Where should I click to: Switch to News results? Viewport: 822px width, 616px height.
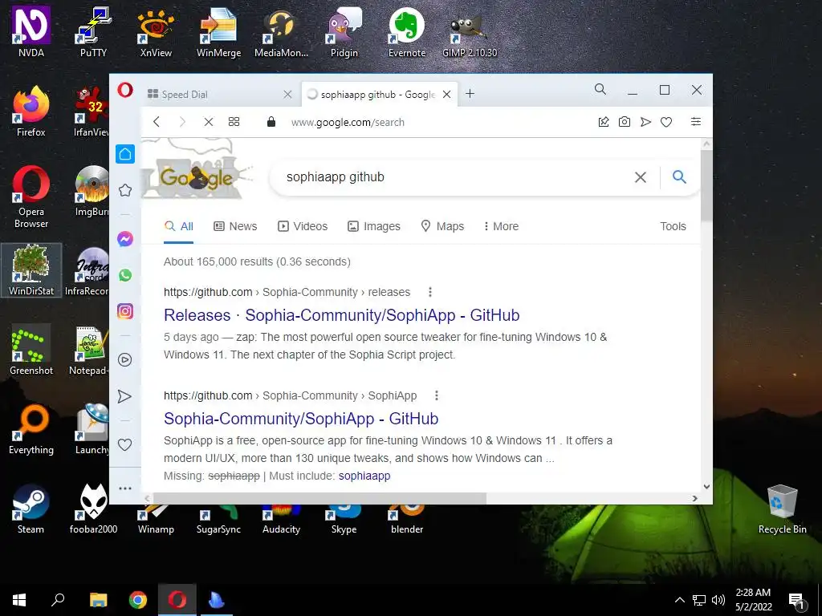coord(235,226)
